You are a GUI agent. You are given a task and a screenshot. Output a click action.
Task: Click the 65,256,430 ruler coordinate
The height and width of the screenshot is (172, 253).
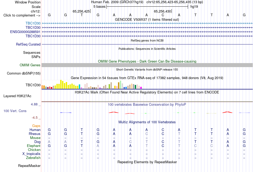162,11
